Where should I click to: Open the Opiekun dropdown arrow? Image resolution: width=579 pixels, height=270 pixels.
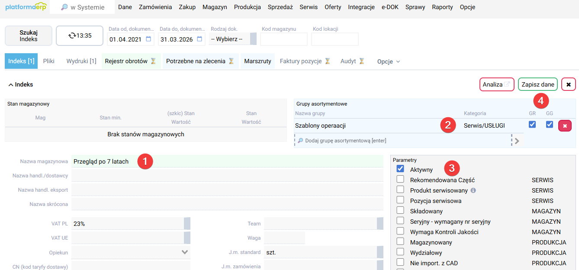point(184,251)
